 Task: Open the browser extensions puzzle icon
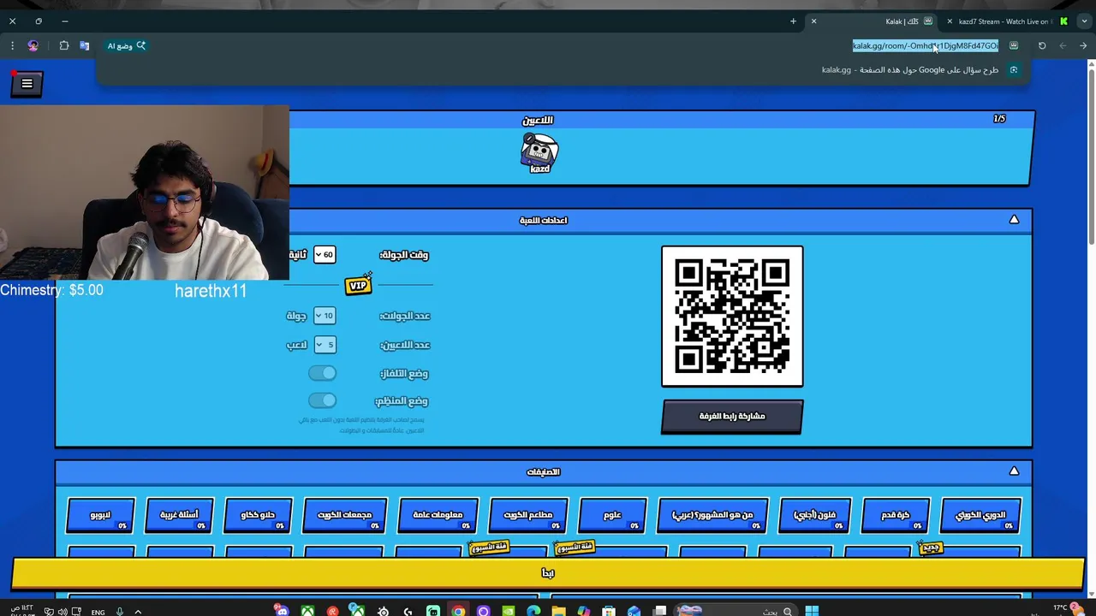64,45
